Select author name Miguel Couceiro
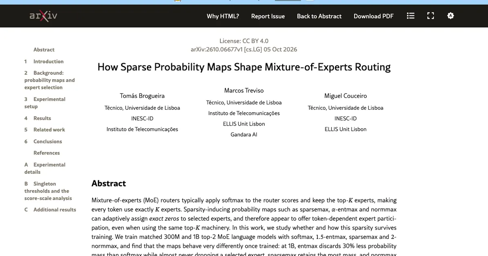This screenshot has width=488, height=256. click(346, 96)
